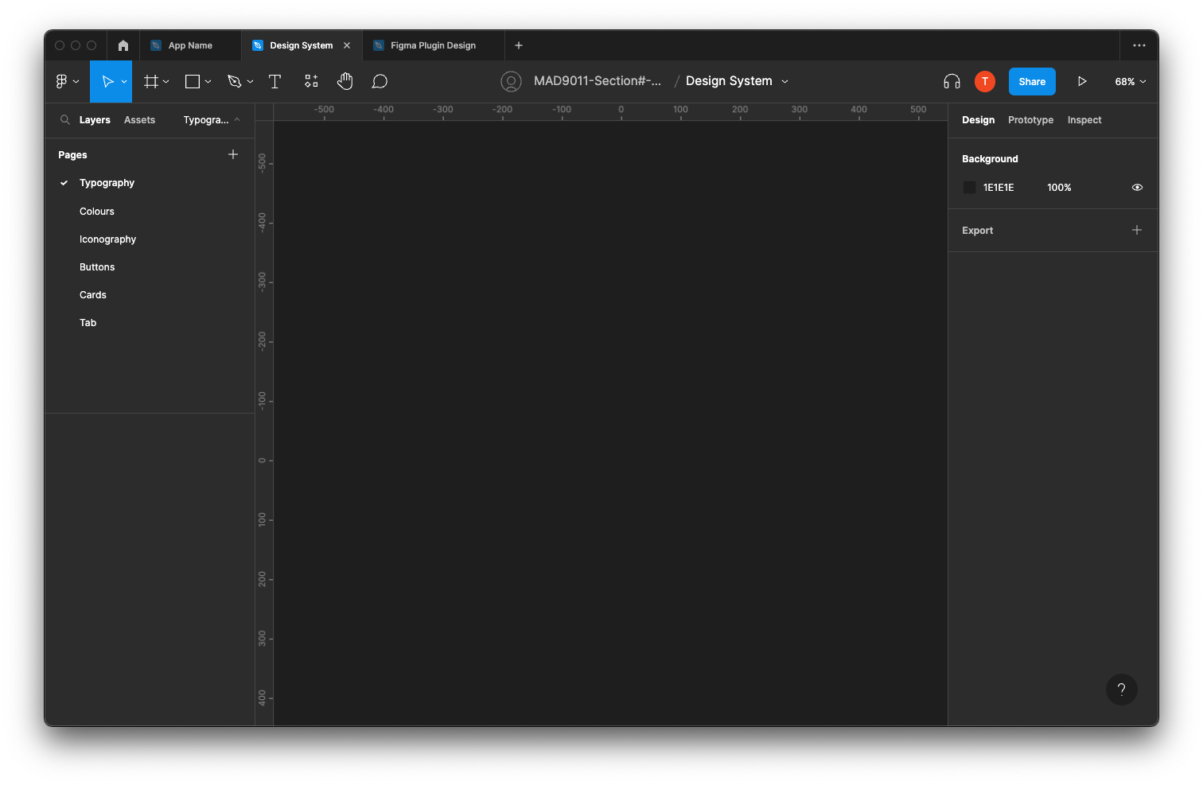Switch to the Assets tab
This screenshot has width=1203, height=785.
[x=139, y=120]
